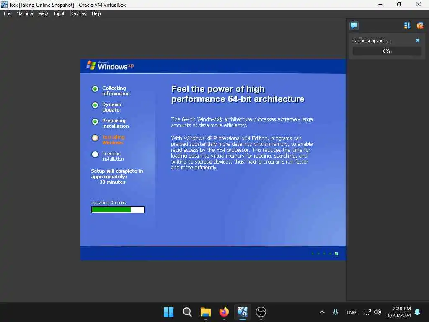429x322 pixels.
Task: Open the Input menu
Action: [x=59, y=13]
